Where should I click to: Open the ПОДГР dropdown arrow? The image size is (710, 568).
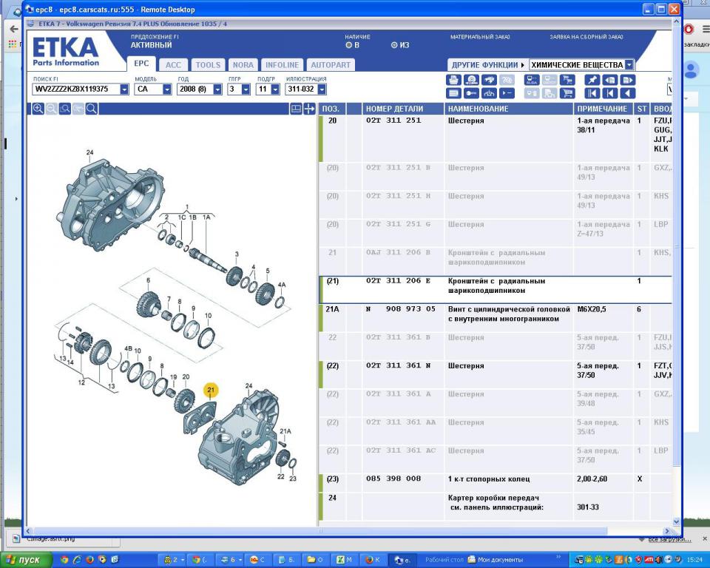pyautogui.click(x=275, y=89)
